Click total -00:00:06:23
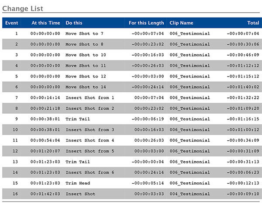 243,173
